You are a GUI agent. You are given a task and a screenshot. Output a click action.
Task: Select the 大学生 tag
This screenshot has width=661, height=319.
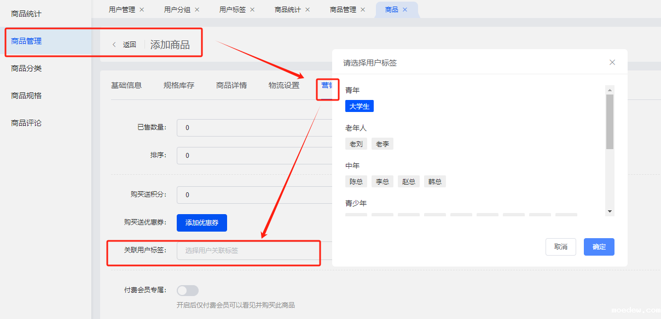coord(360,106)
